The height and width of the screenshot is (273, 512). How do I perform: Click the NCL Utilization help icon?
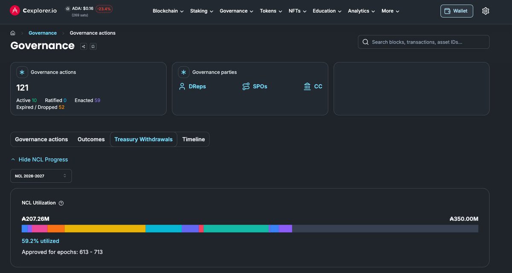coord(61,203)
